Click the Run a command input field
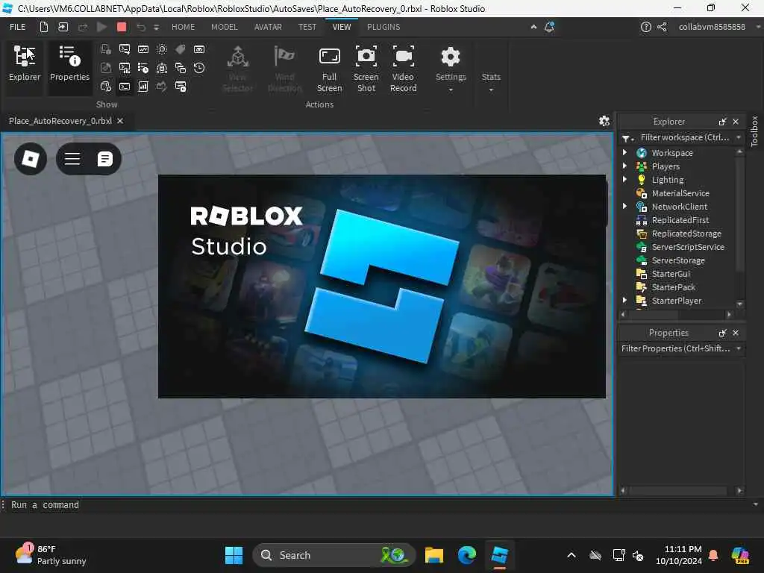 [x=380, y=505]
